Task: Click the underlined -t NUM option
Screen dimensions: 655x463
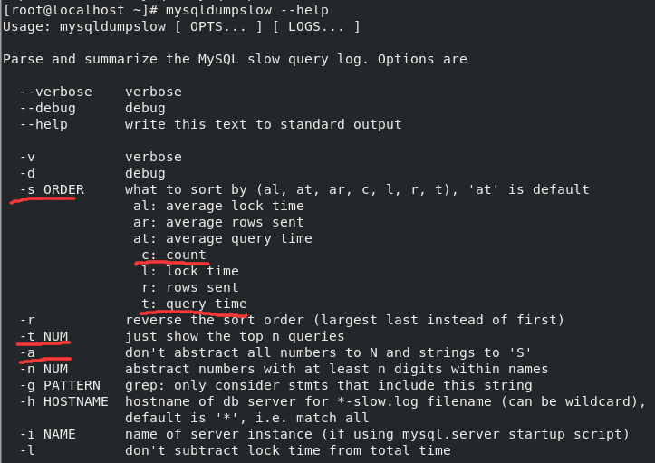Action: (43, 336)
